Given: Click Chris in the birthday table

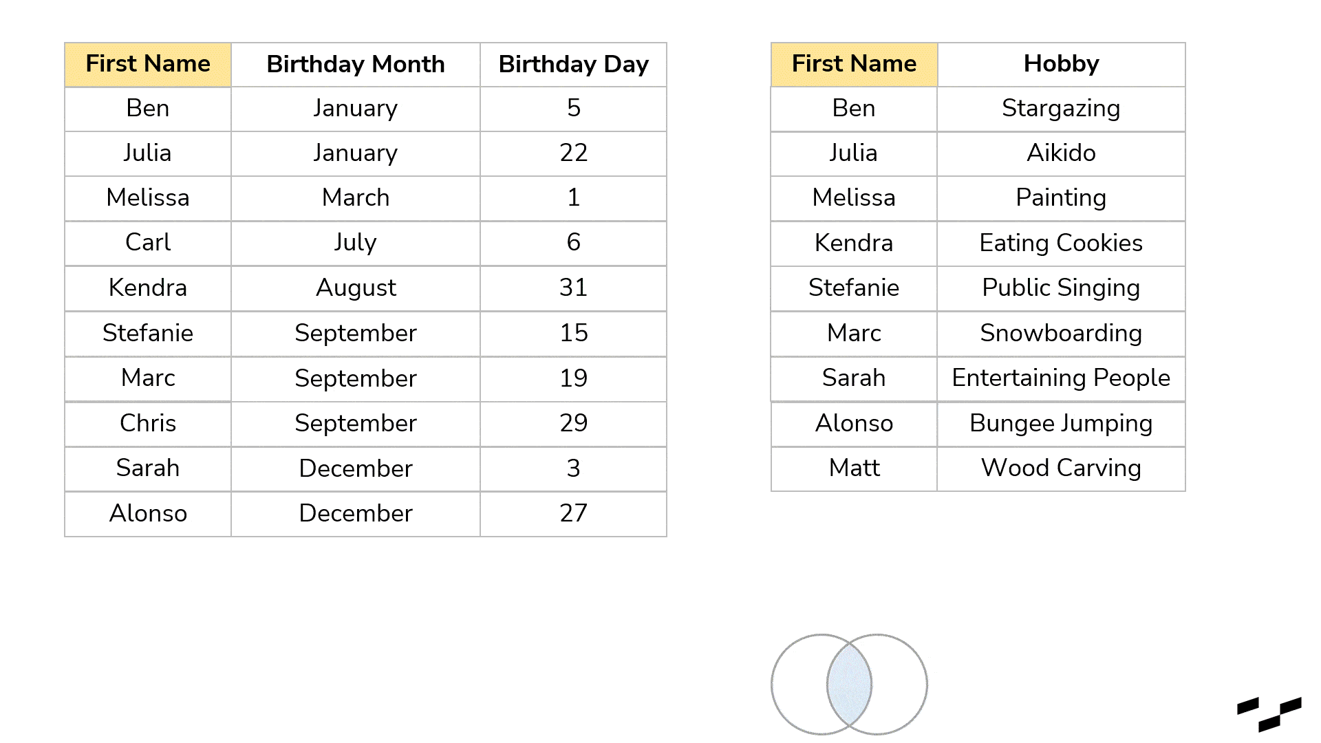Looking at the screenshot, I should click(148, 424).
